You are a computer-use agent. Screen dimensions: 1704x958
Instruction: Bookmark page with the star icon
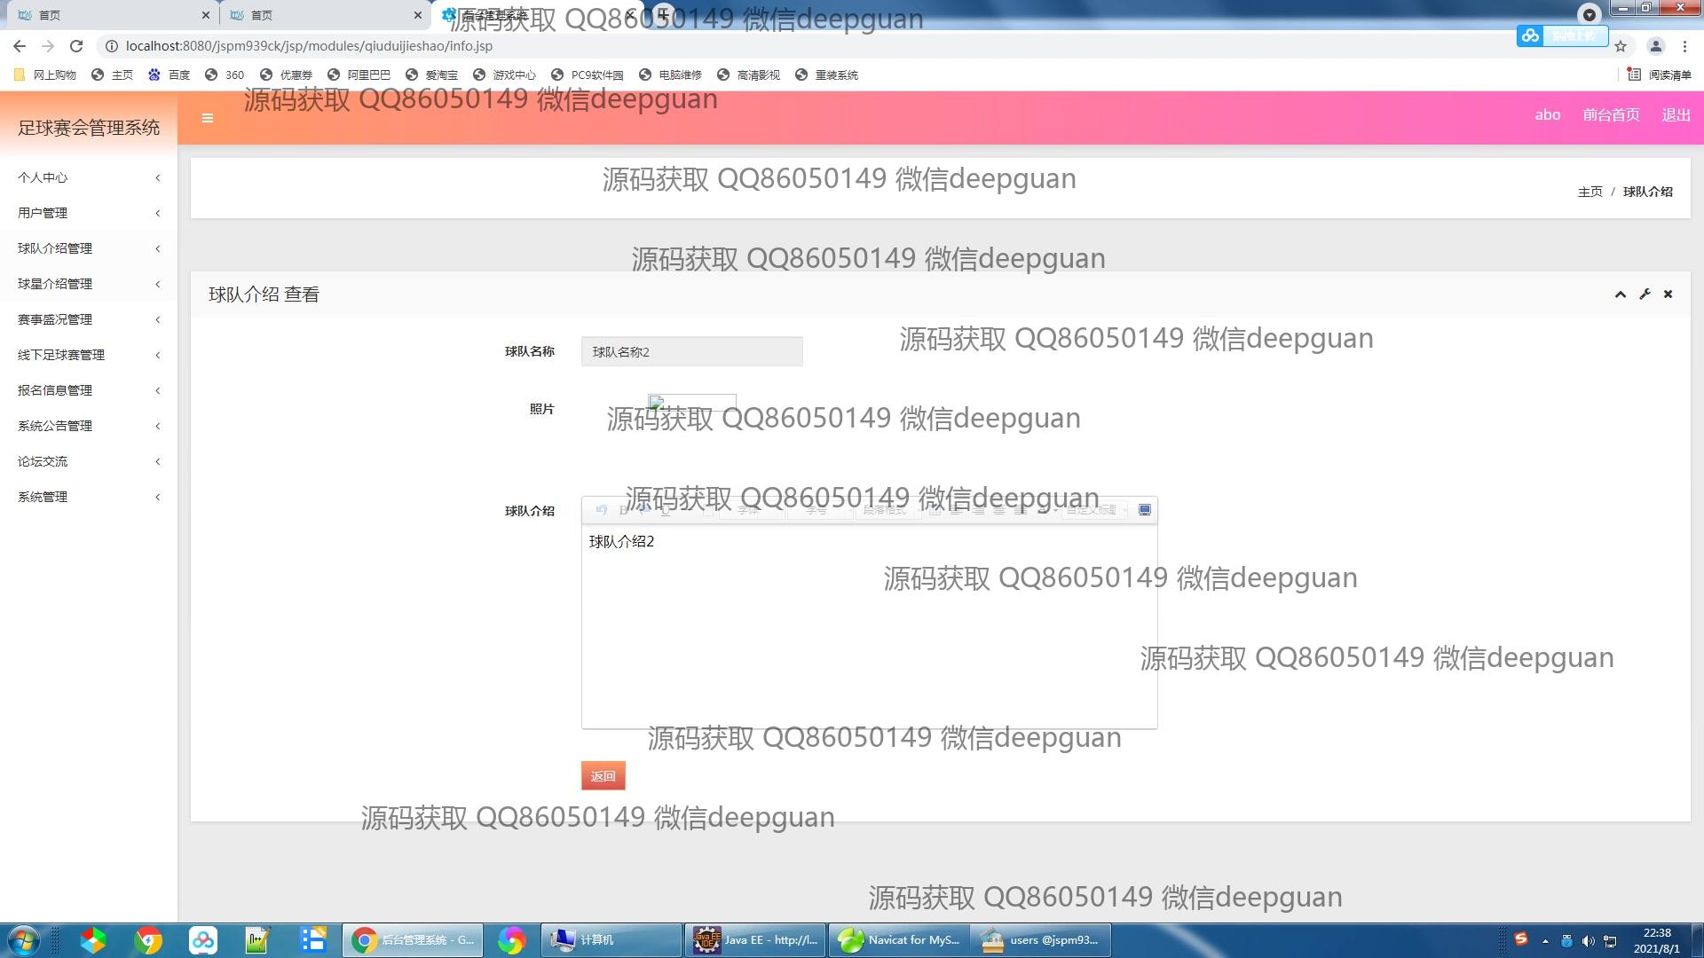pos(1621,46)
